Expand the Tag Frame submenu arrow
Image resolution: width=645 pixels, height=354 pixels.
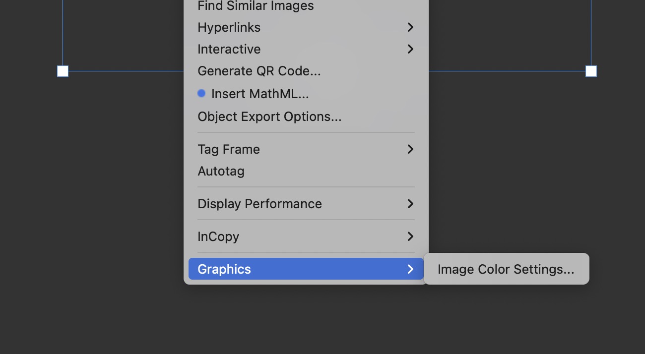[410, 149]
